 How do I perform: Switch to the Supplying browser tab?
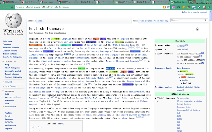click(x=104, y=2)
